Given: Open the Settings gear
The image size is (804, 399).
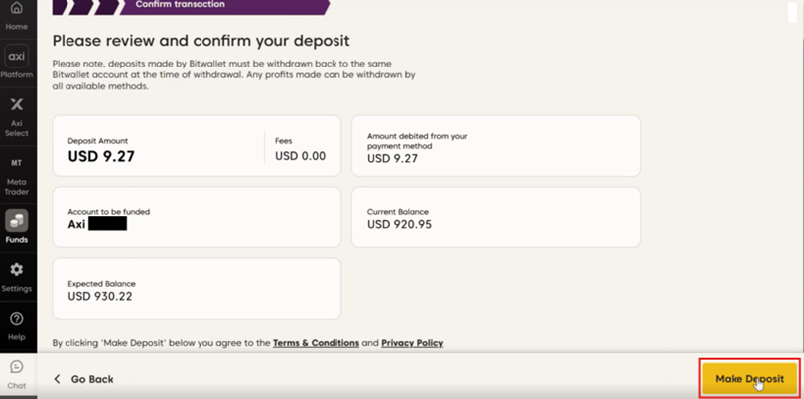Looking at the screenshot, I should [17, 273].
